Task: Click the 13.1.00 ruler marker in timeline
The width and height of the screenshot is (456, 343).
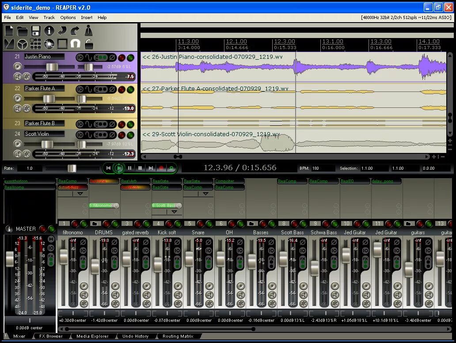Action: click(333, 42)
